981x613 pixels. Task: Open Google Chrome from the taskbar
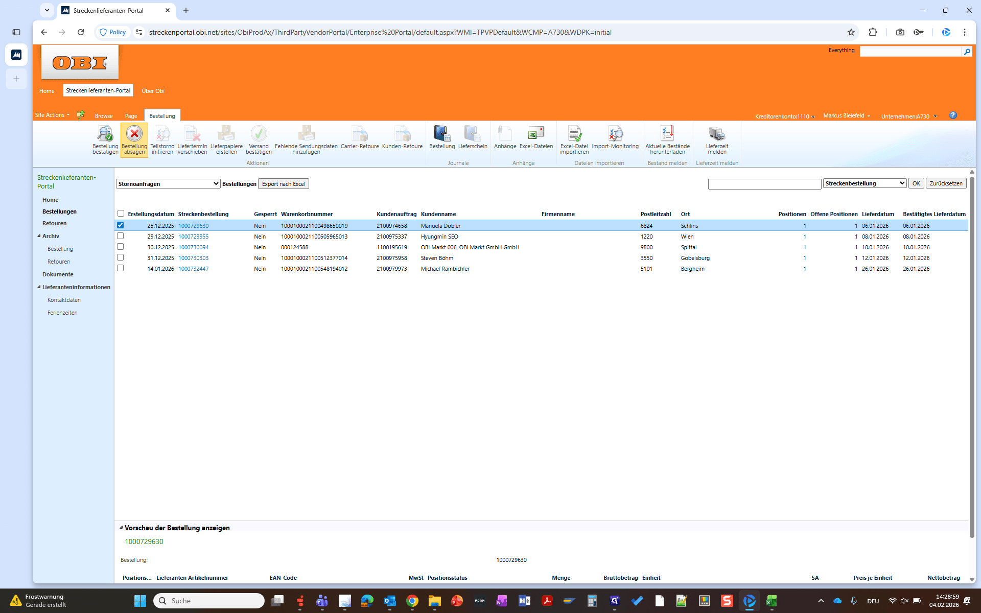pyautogui.click(x=412, y=601)
